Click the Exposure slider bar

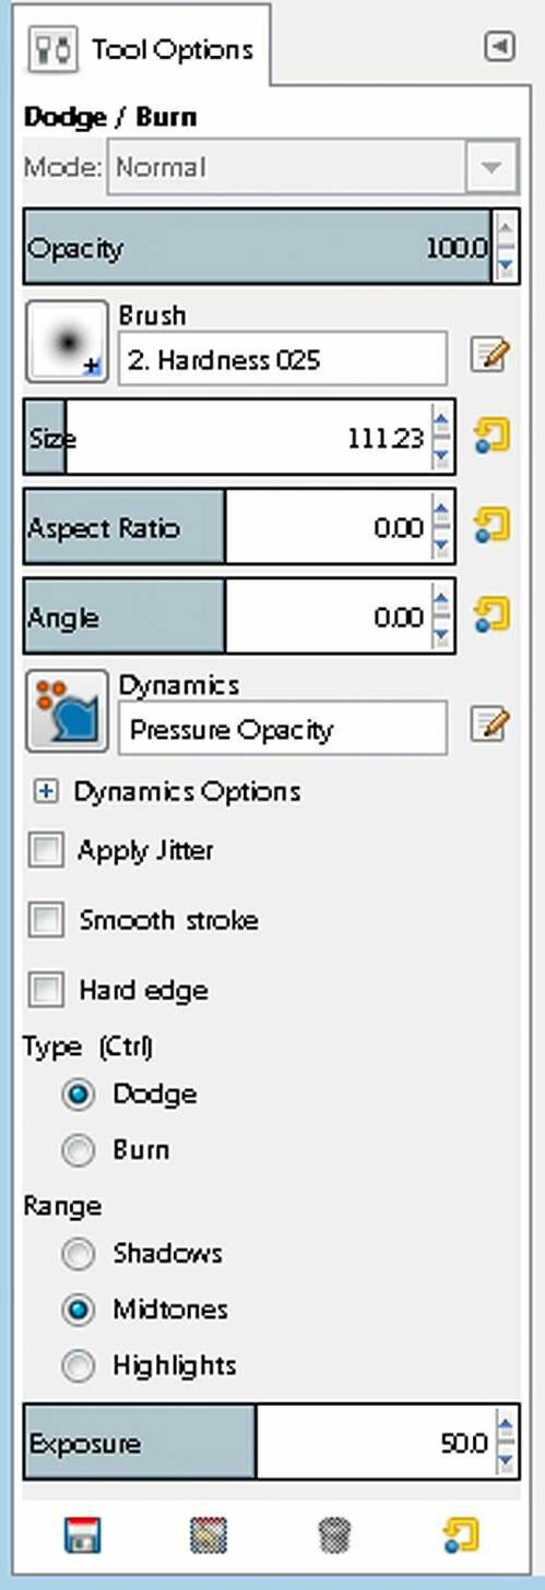(x=259, y=1443)
